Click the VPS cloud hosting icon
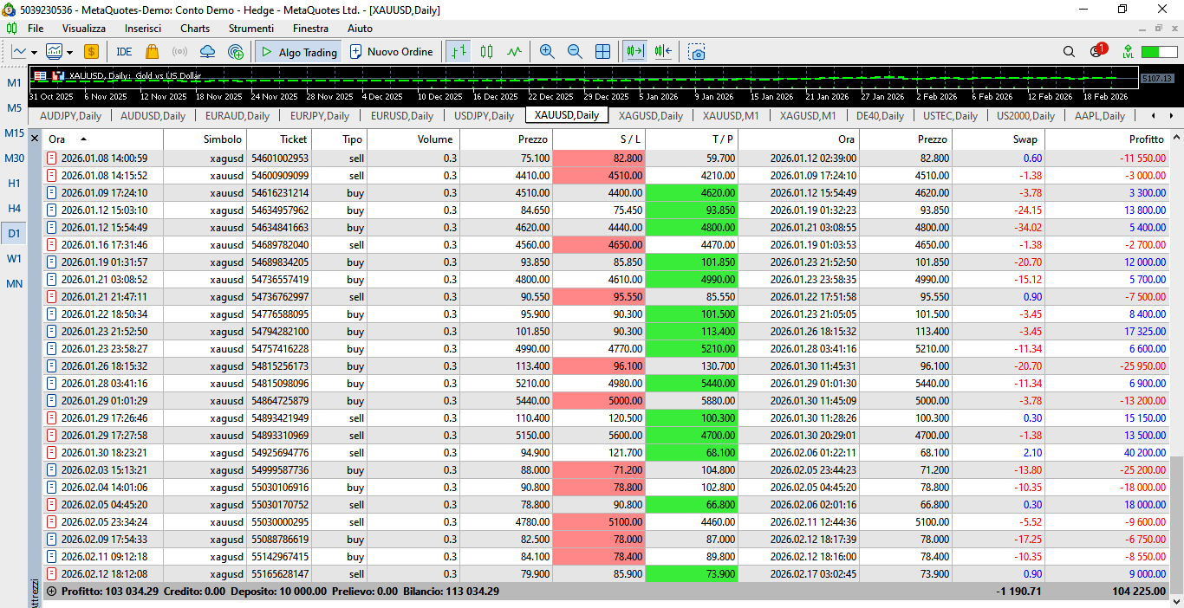Screen dimensions: 1184x608 click(208, 52)
